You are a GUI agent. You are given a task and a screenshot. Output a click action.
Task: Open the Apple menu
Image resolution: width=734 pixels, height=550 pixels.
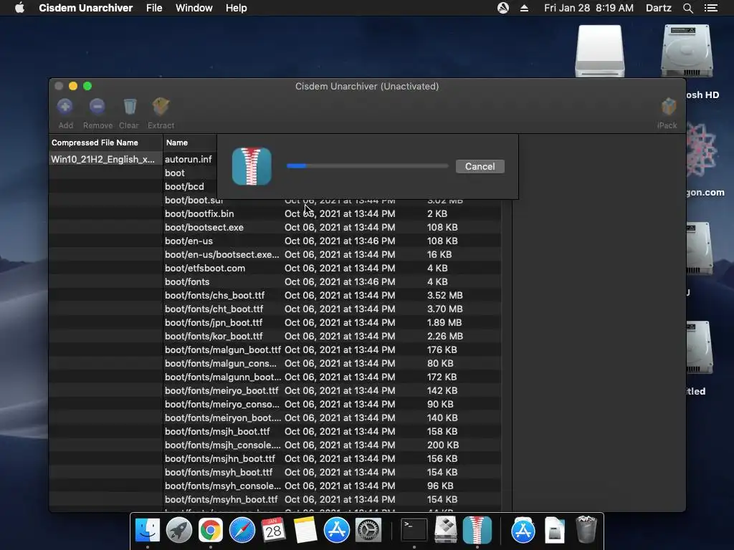[x=19, y=8]
